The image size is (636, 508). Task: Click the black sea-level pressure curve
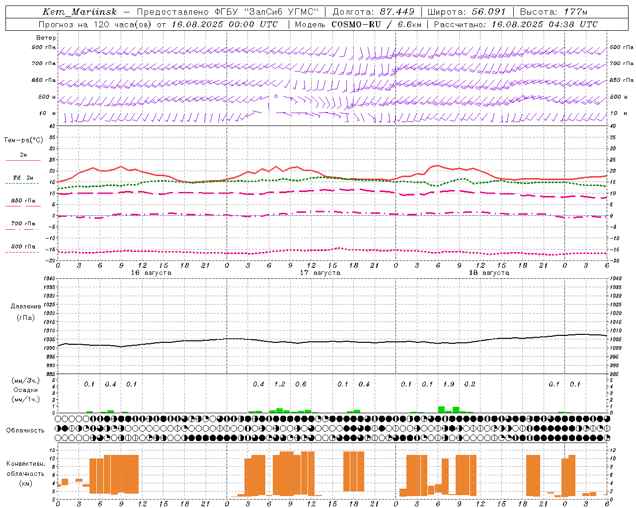pos(332,341)
